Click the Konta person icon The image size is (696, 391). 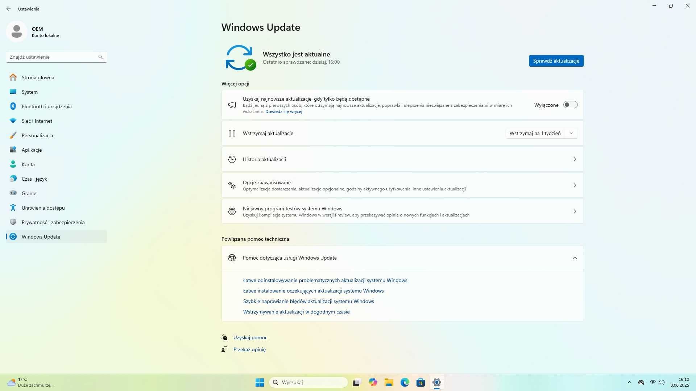(13, 164)
